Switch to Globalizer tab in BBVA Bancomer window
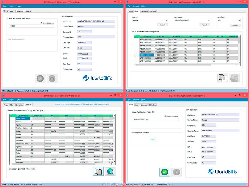The image size is (249, 187). pyautogui.click(x=153, y=105)
